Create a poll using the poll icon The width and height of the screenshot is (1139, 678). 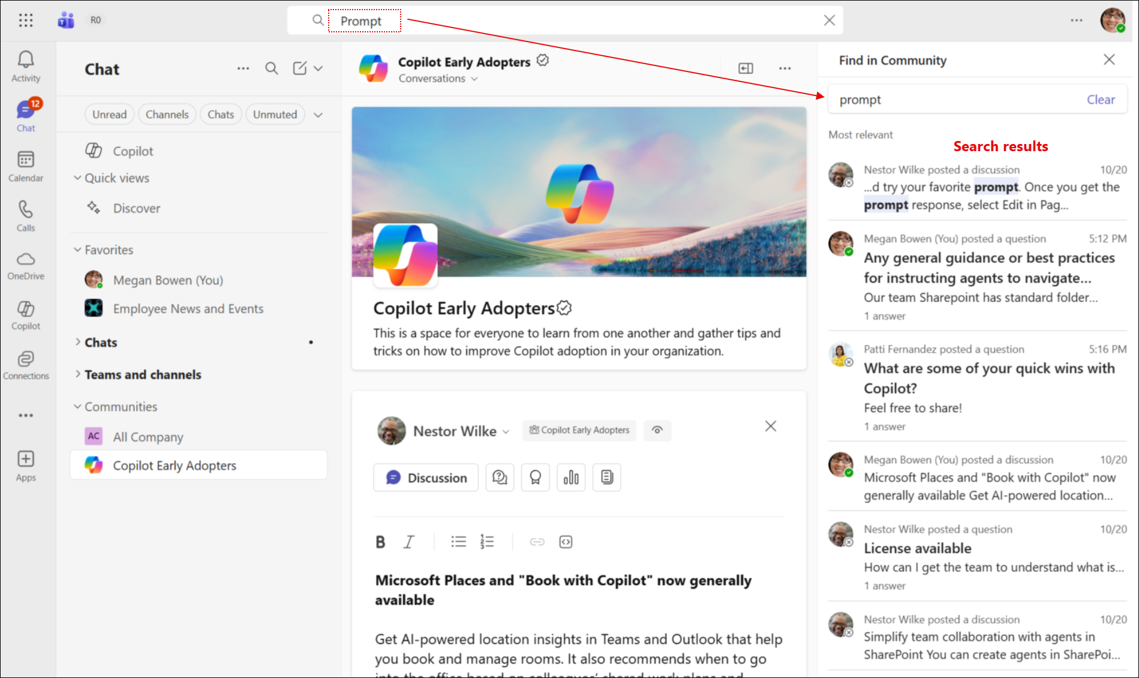(571, 477)
